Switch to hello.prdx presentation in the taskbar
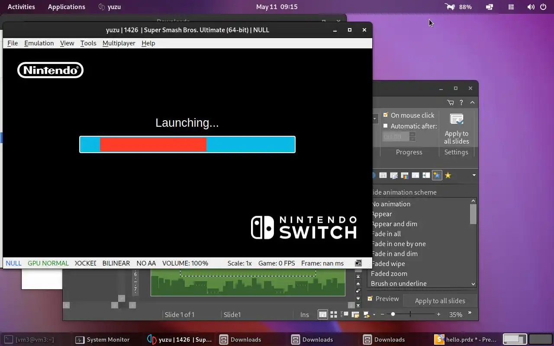Image resolution: width=554 pixels, height=346 pixels. 465,340
